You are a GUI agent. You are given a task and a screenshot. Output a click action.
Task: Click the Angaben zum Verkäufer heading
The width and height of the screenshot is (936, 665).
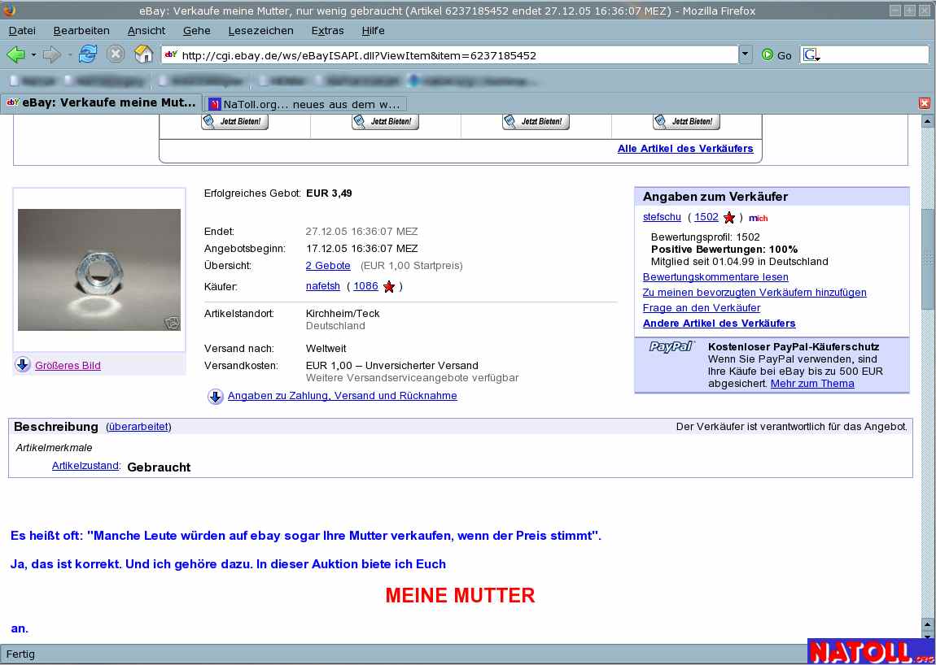coord(715,197)
